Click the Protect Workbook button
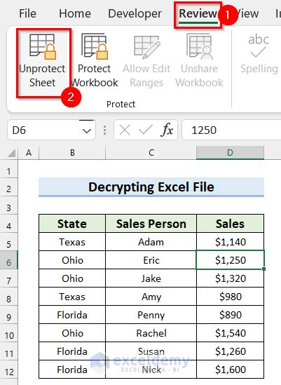281x385 pixels. point(95,60)
